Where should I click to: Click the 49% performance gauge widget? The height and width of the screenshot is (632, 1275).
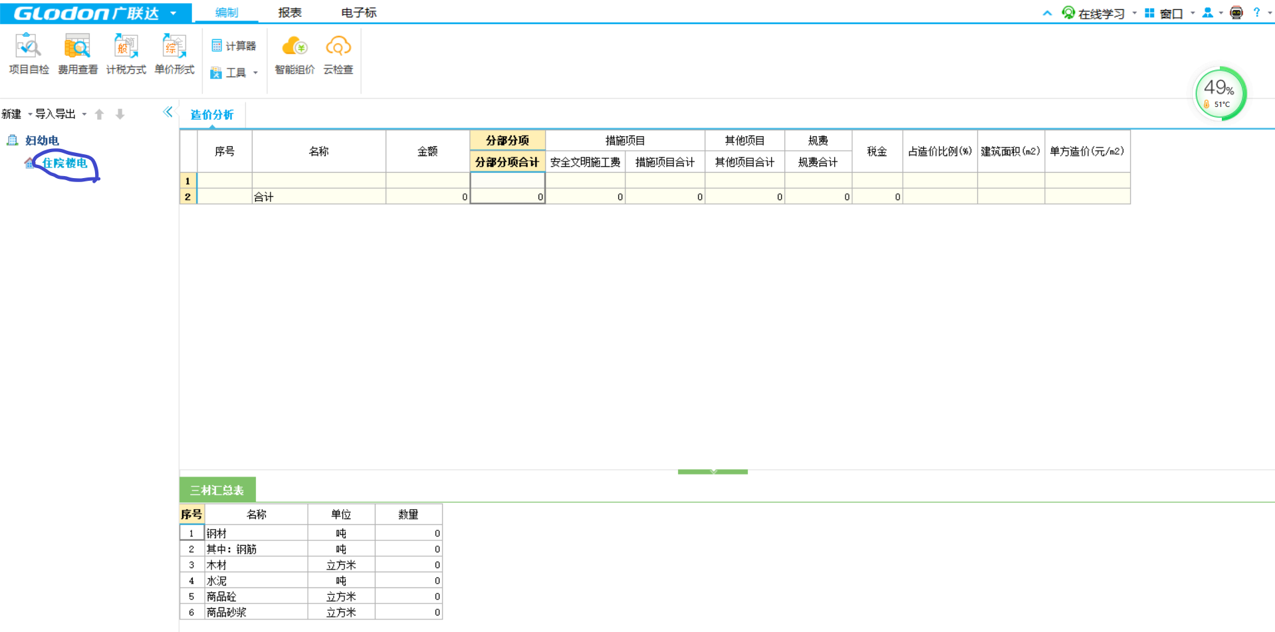click(1220, 94)
